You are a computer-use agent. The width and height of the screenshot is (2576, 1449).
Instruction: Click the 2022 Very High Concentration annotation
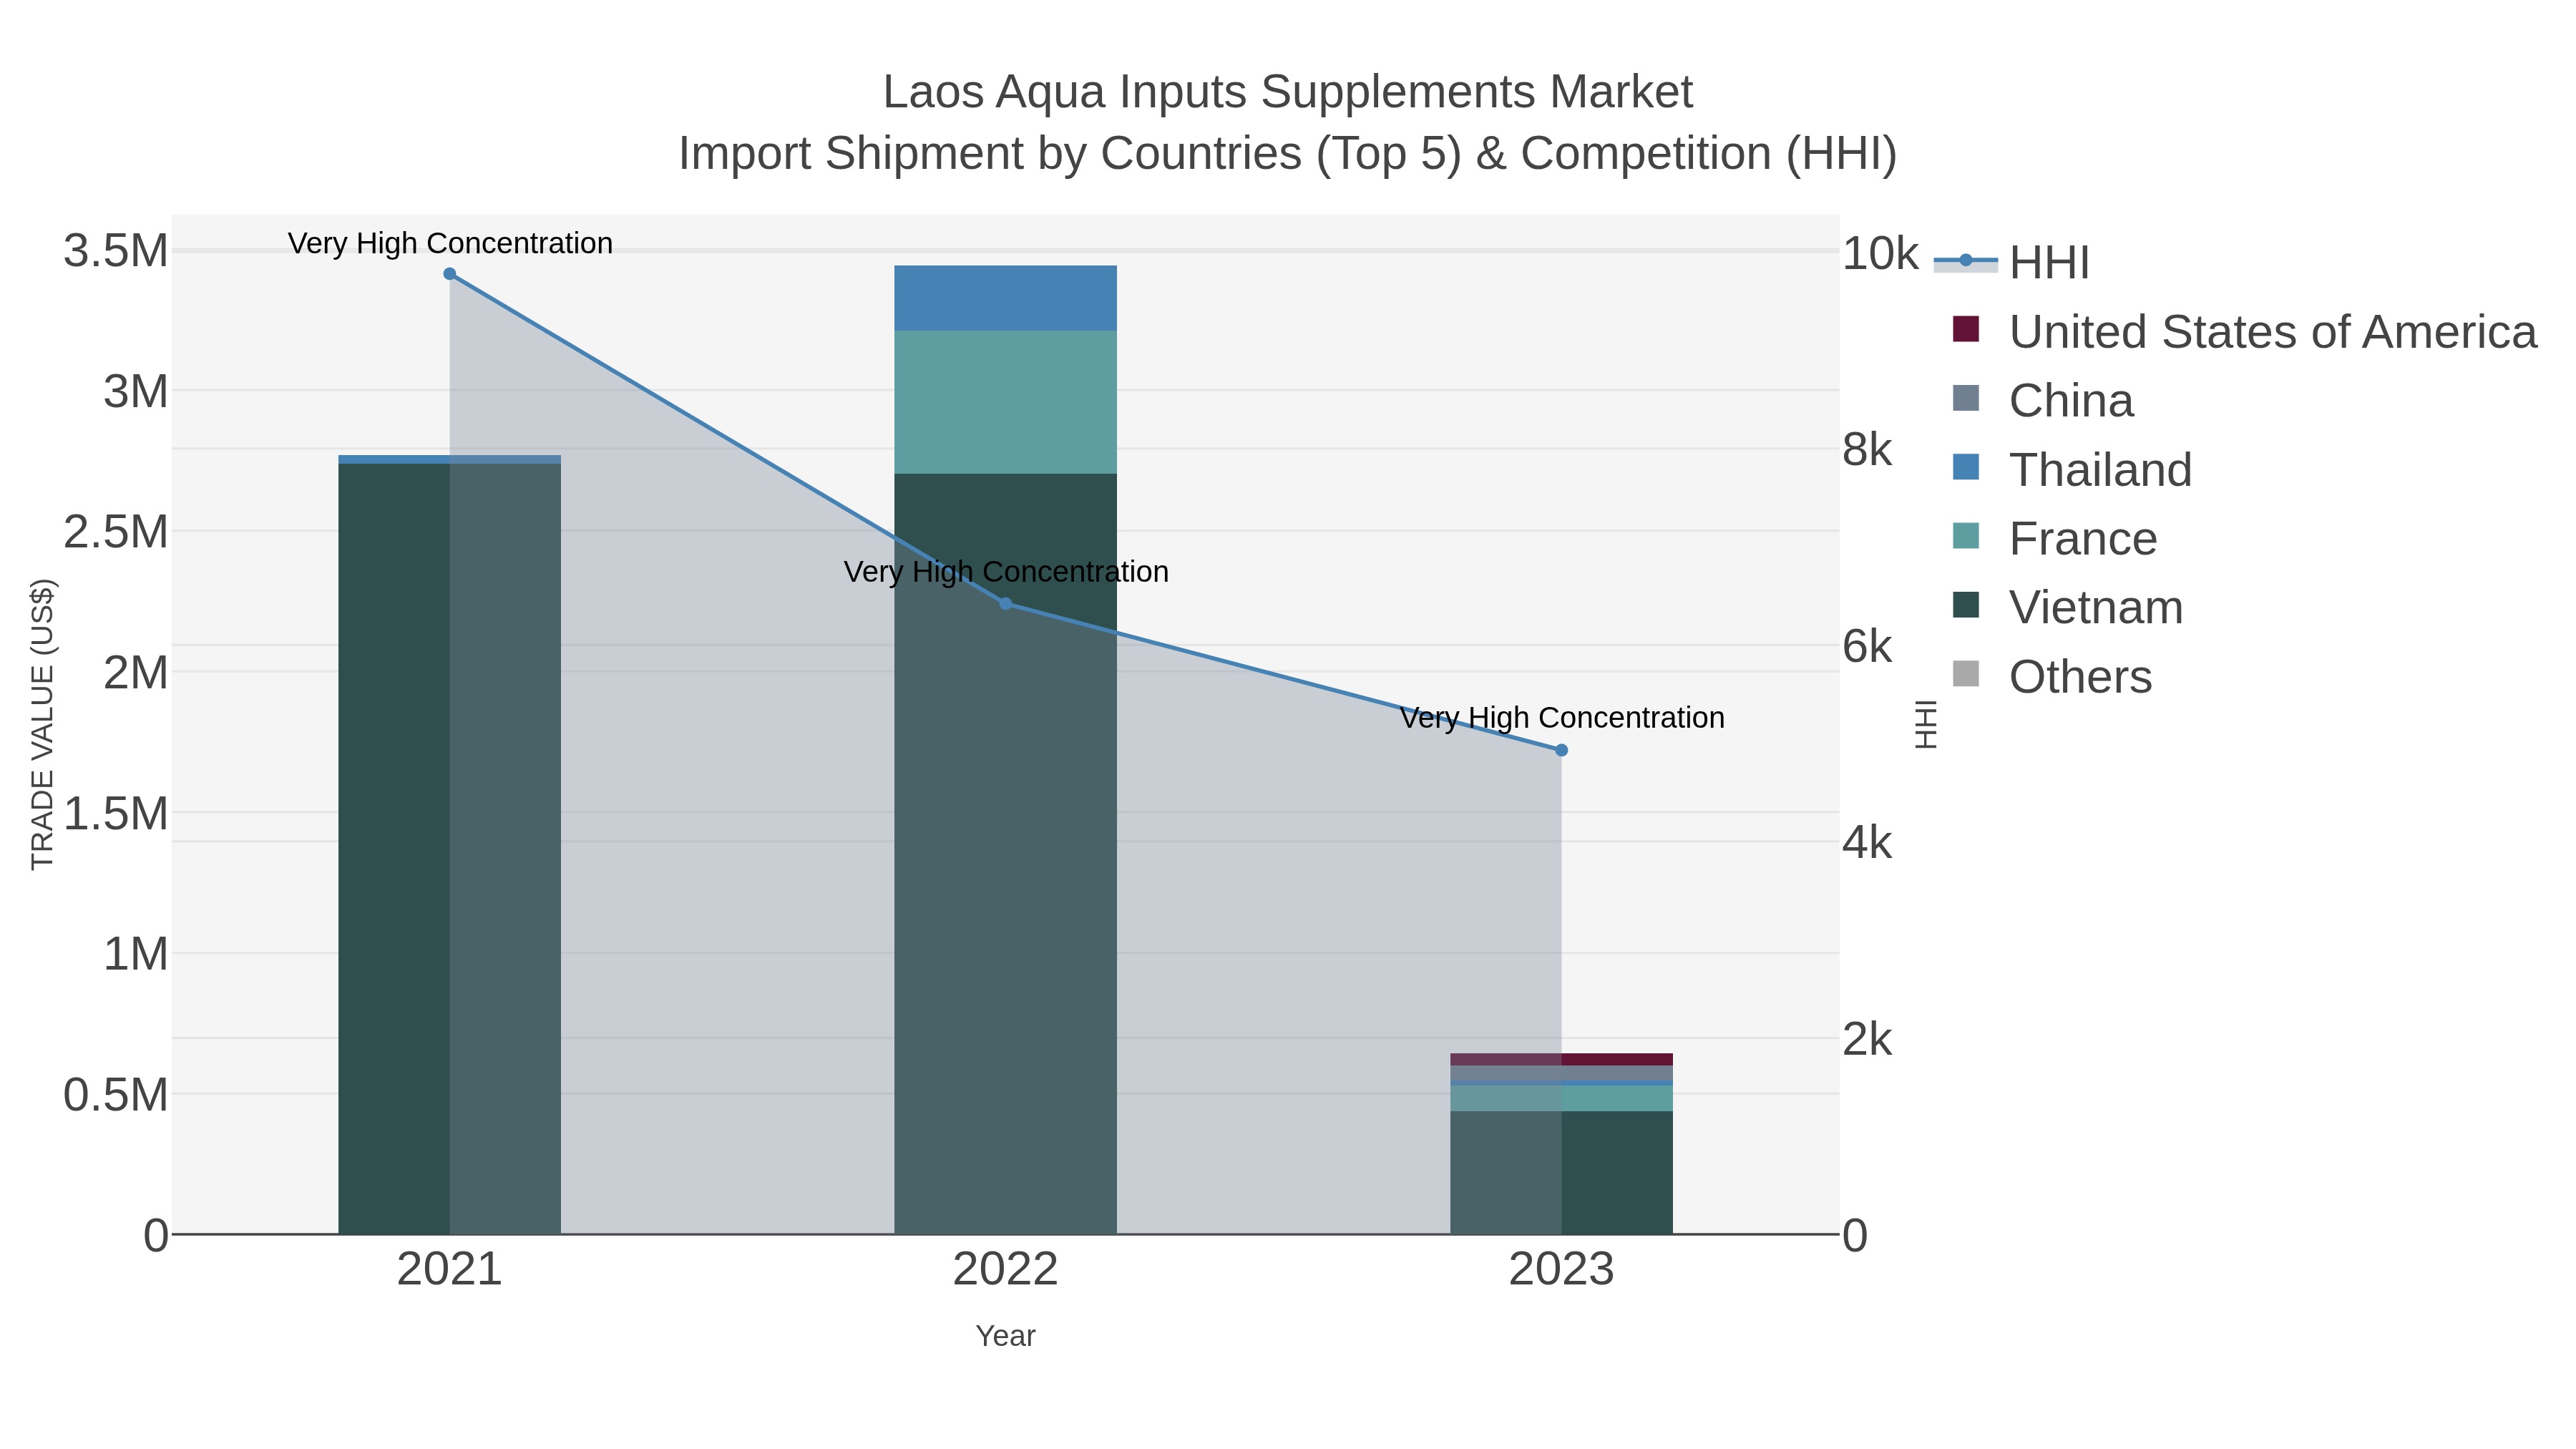coord(1006,572)
